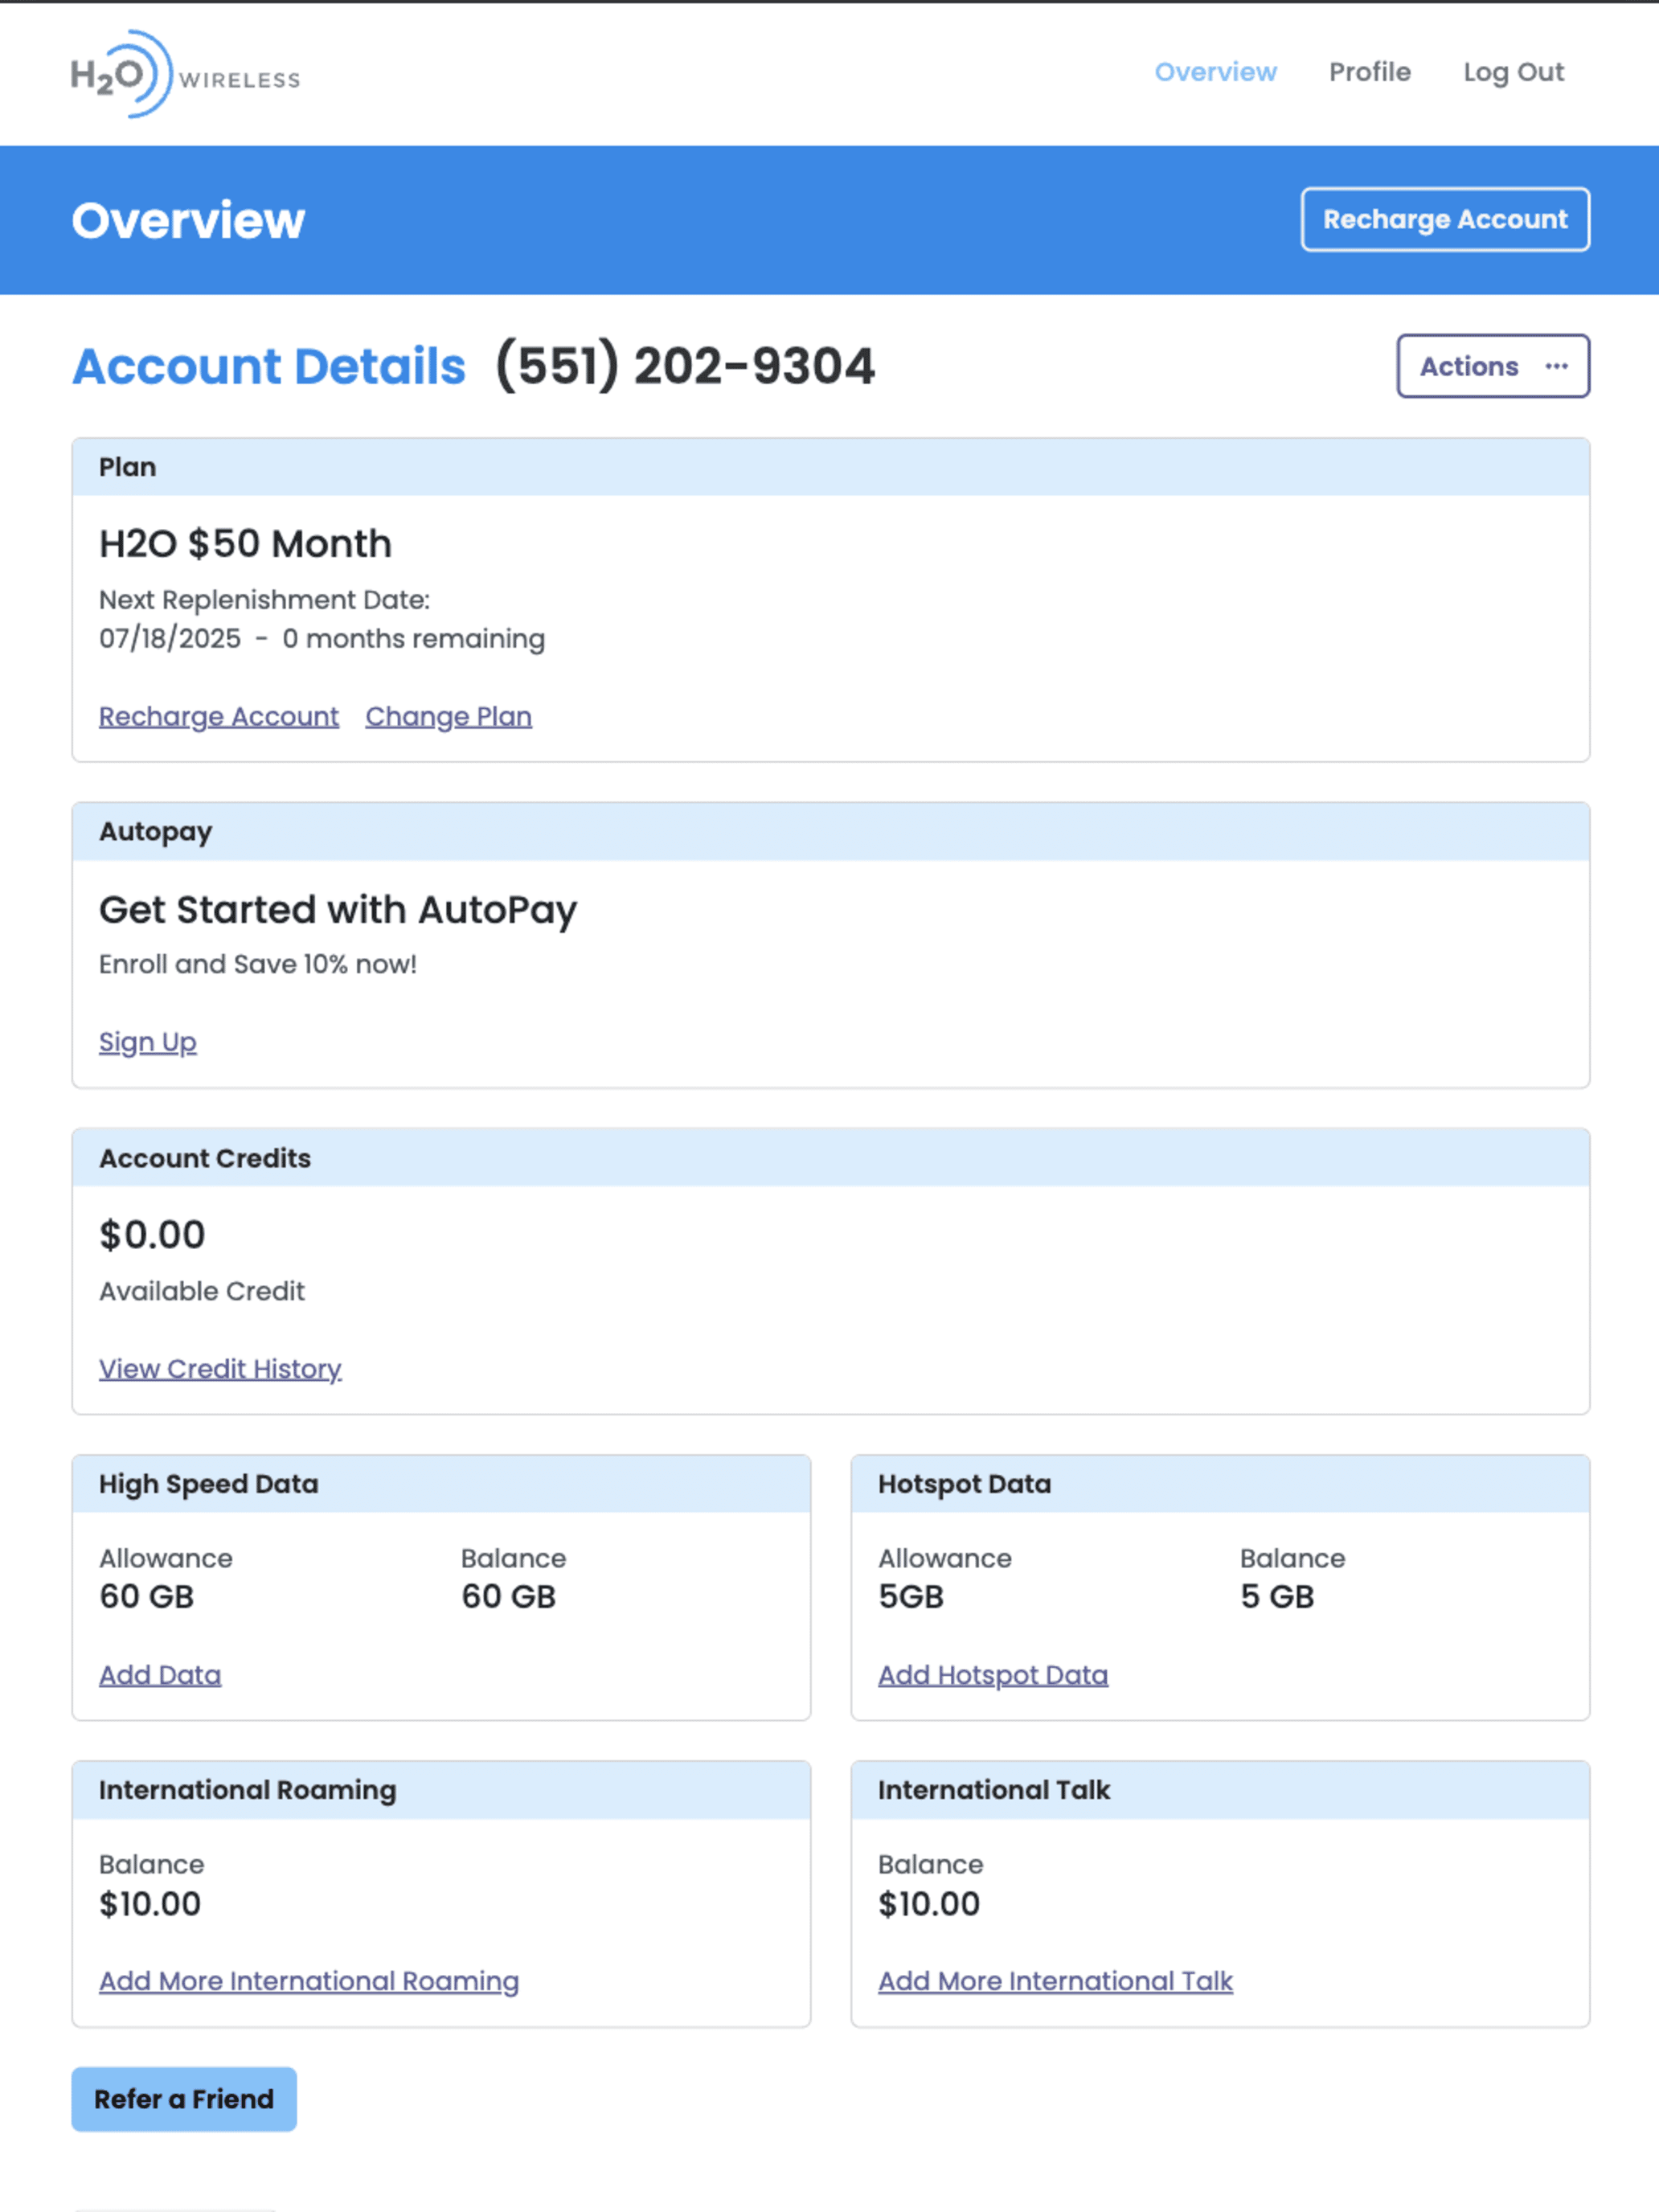This screenshot has height=2212, width=1659.
Task: Click the Refer a Friend button
Action: click(x=184, y=2099)
